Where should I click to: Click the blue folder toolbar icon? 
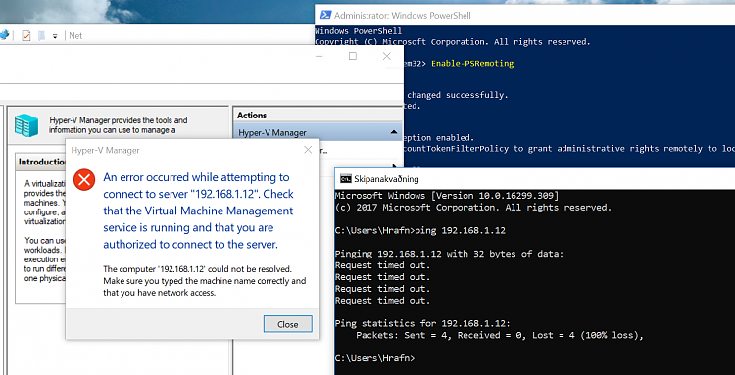tap(42, 35)
